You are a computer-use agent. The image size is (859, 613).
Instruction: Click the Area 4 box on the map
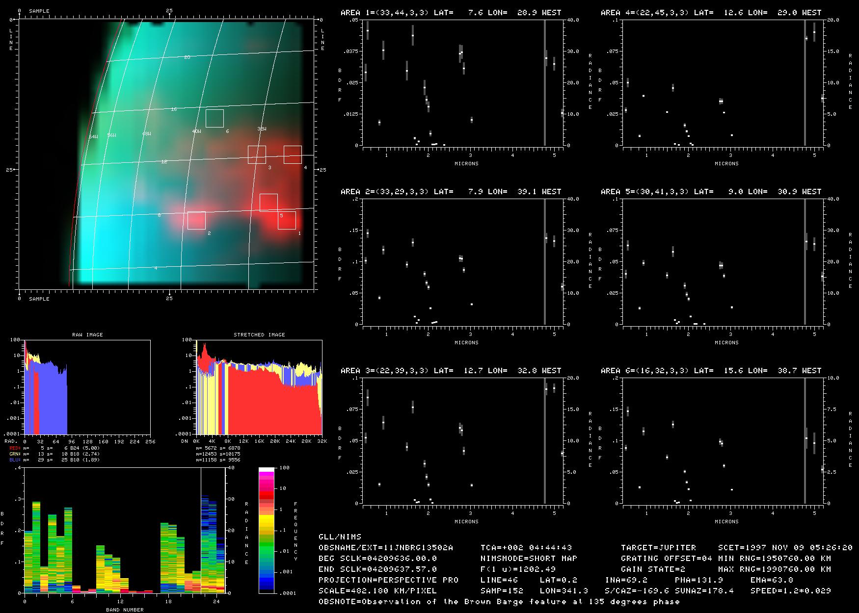point(293,154)
